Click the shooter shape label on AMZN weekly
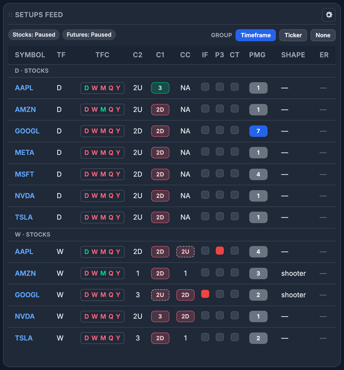The image size is (344, 370). pyautogui.click(x=293, y=273)
